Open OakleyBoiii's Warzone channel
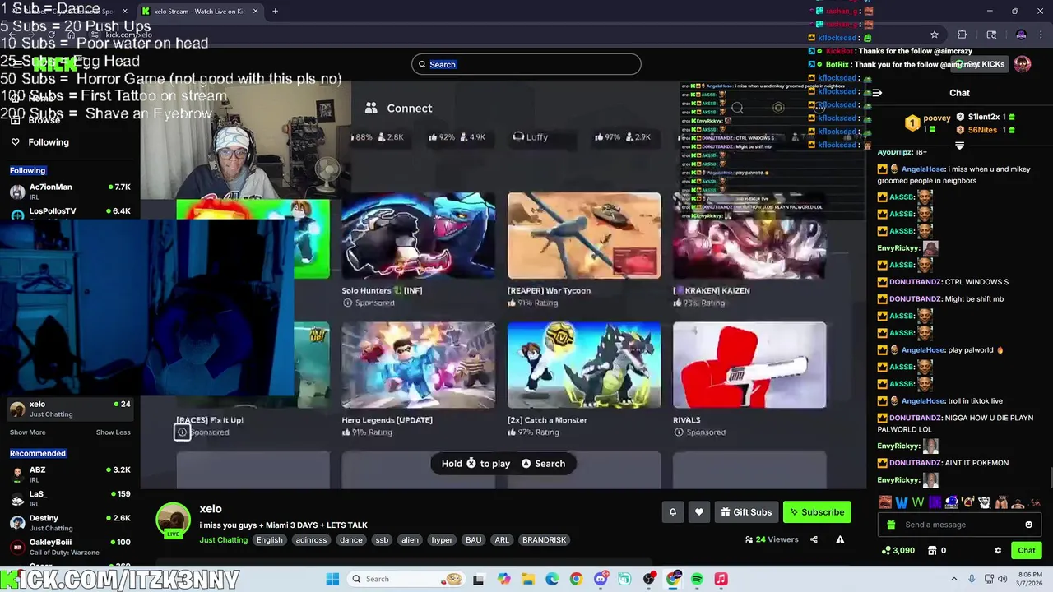Screen dimensions: 1053x592 pos(69,546)
